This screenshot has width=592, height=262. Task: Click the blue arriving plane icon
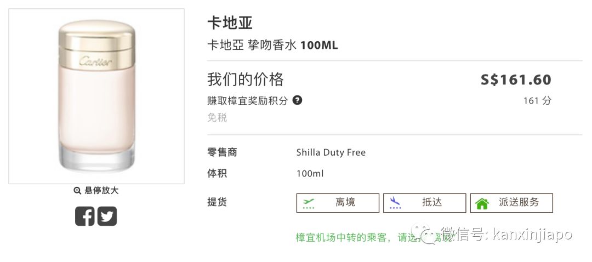[x=395, y=203]
